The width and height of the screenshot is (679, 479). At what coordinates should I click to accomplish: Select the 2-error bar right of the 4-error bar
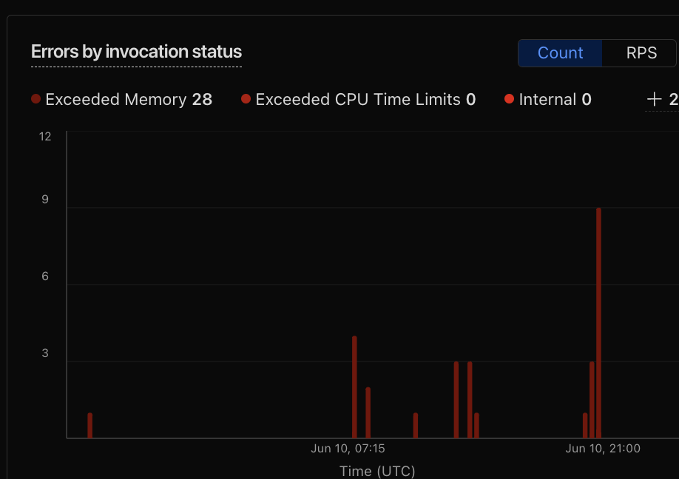coord(368,412)
